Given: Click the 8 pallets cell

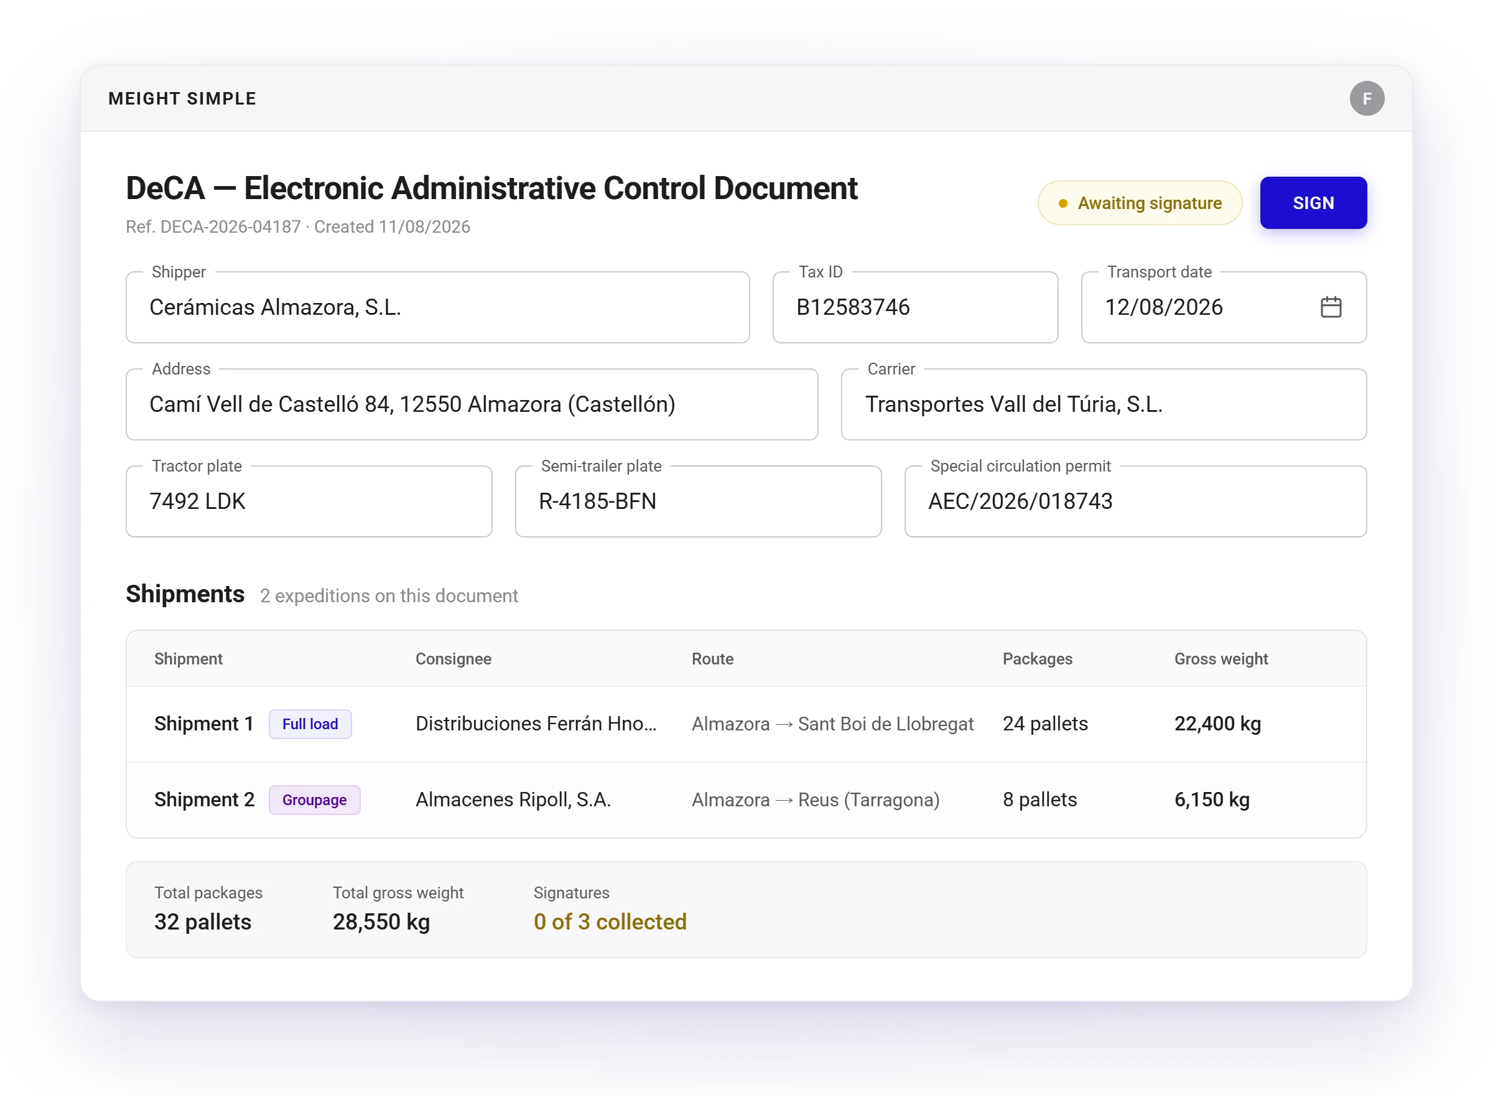Looking at the screenshot, I should coord(1040,800).
